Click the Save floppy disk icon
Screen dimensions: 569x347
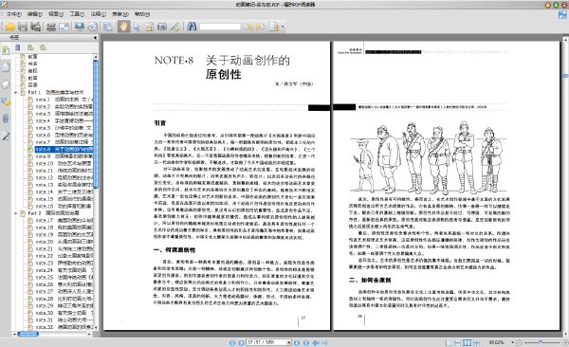pyautogui.click(x=23, y=27)
